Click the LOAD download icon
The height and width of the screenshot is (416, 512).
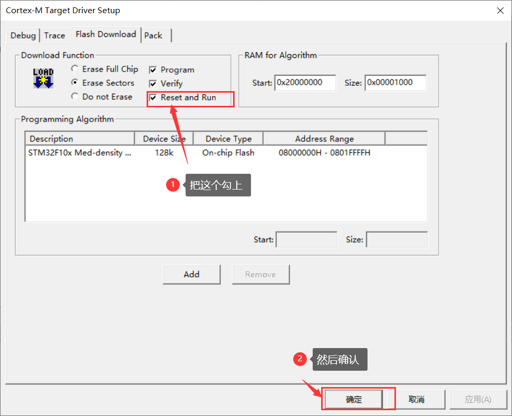tap(43, 78)
